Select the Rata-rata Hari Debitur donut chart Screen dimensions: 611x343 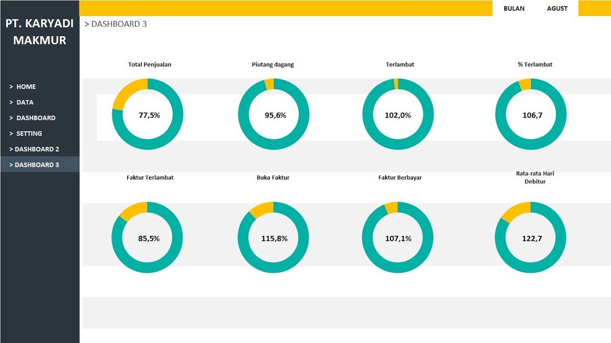[x=530, y=238]
